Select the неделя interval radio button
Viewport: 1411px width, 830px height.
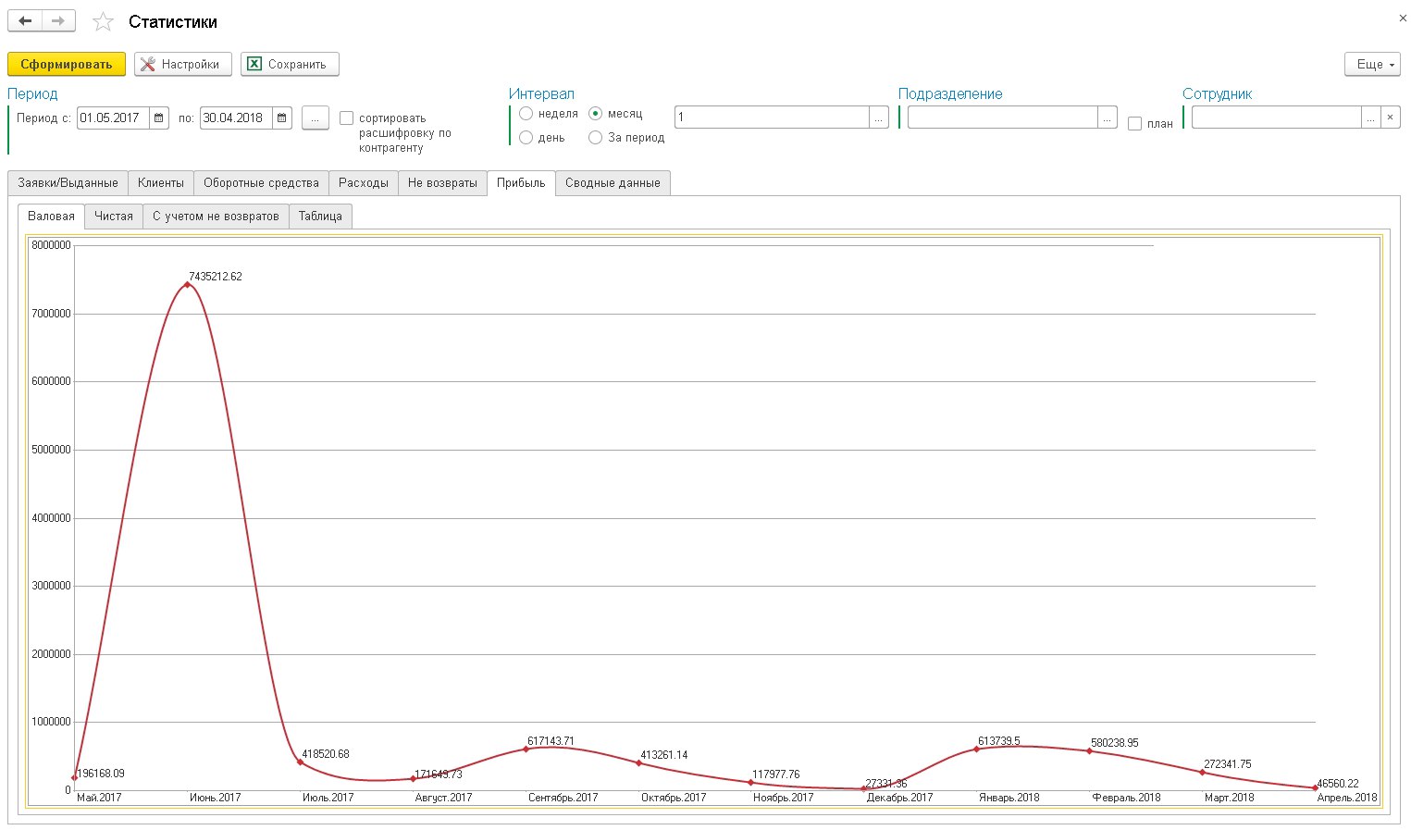point(526,114)
